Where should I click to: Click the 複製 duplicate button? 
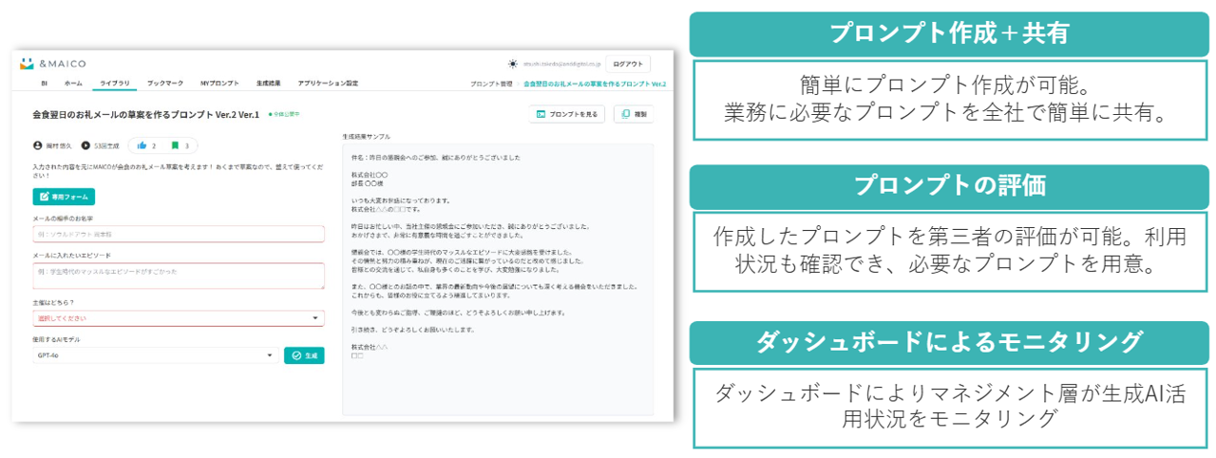pos(634,114)
